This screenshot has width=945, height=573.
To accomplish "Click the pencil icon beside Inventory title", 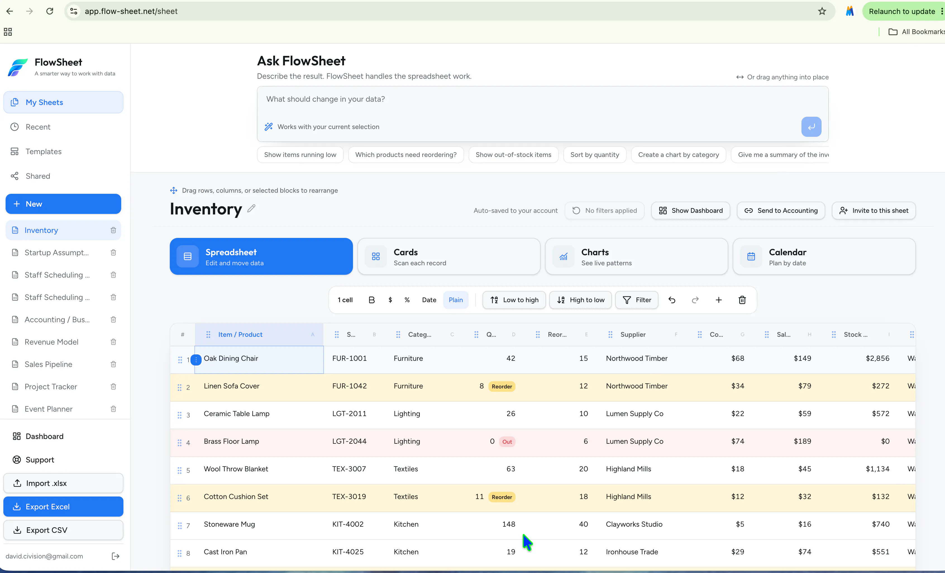I will coord(251,208).
